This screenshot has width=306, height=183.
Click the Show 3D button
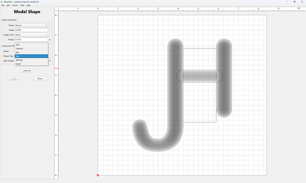coord(27,71)
